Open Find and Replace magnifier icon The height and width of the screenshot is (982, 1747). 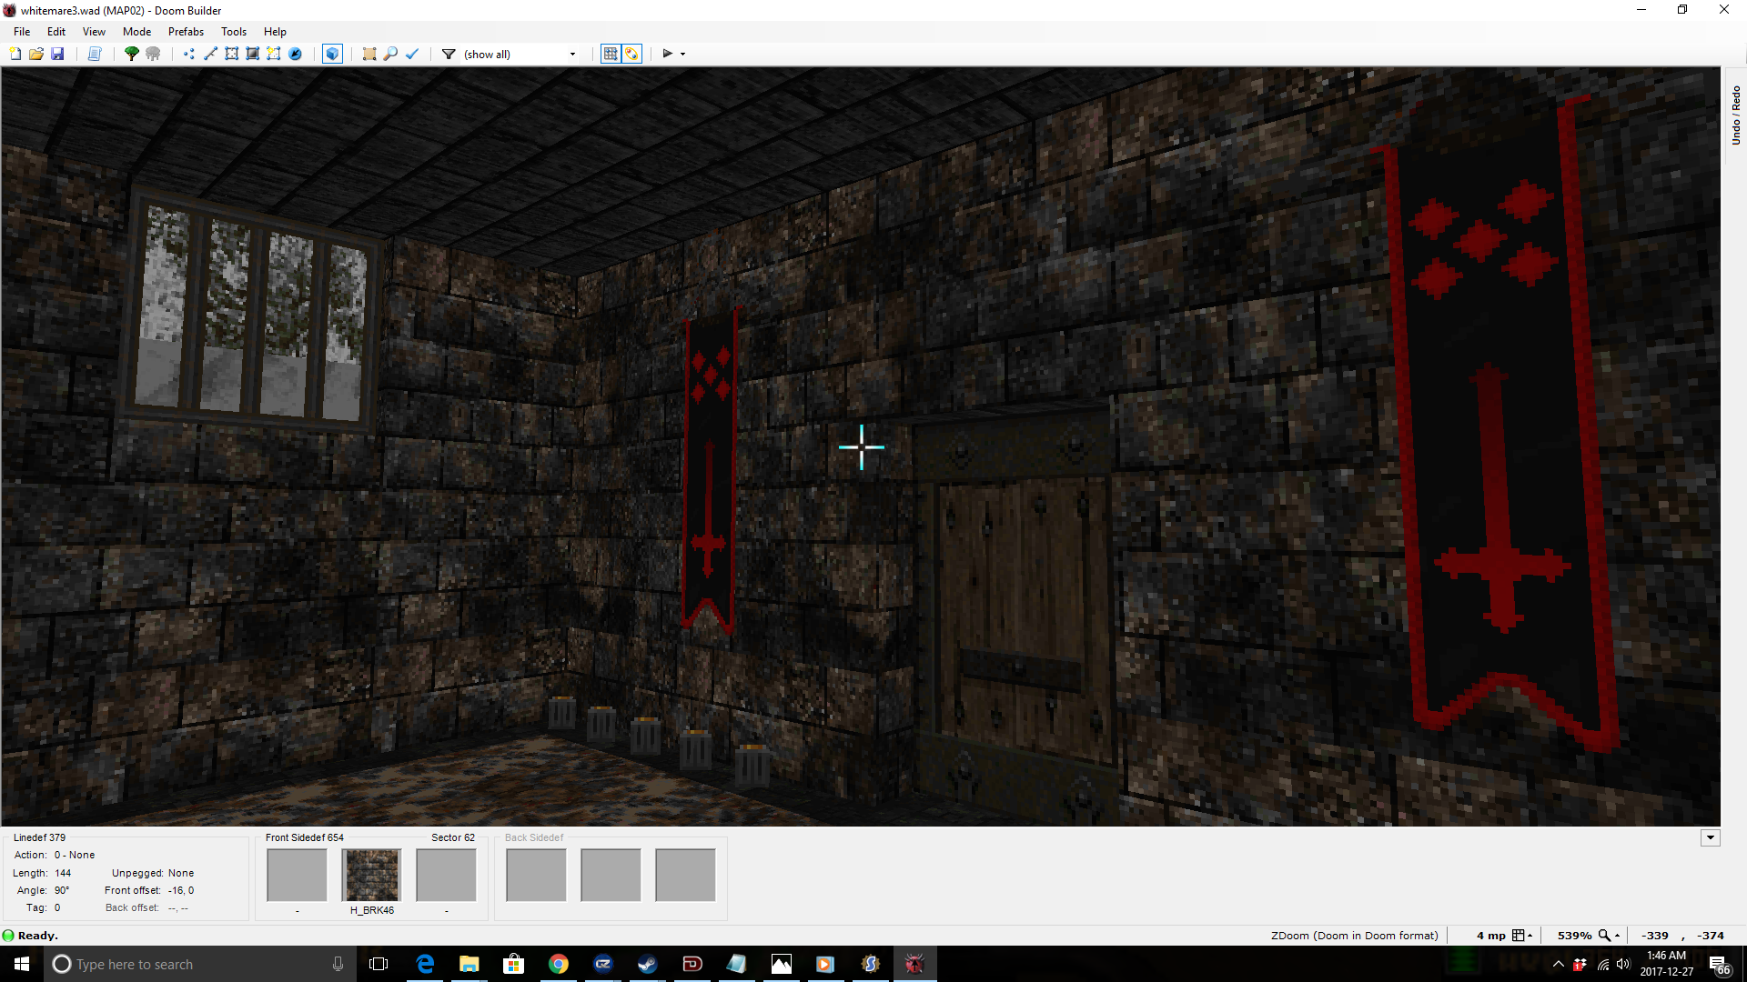point(390,54)
